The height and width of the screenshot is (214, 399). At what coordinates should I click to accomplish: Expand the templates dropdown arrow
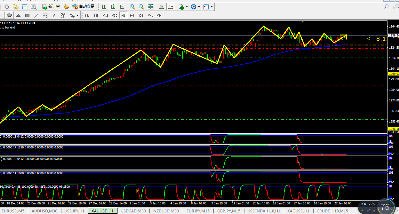coord(211,7)
